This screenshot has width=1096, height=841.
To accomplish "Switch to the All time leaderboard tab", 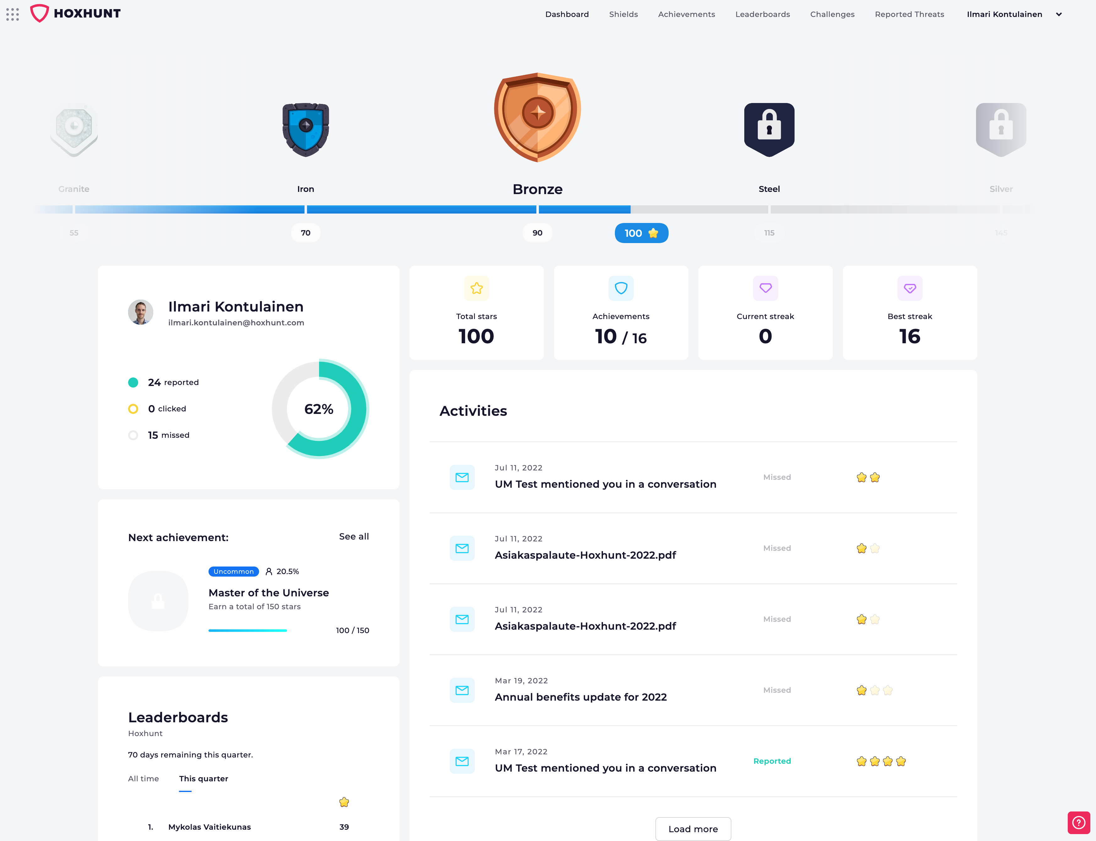I will click(x=144, y=779).
